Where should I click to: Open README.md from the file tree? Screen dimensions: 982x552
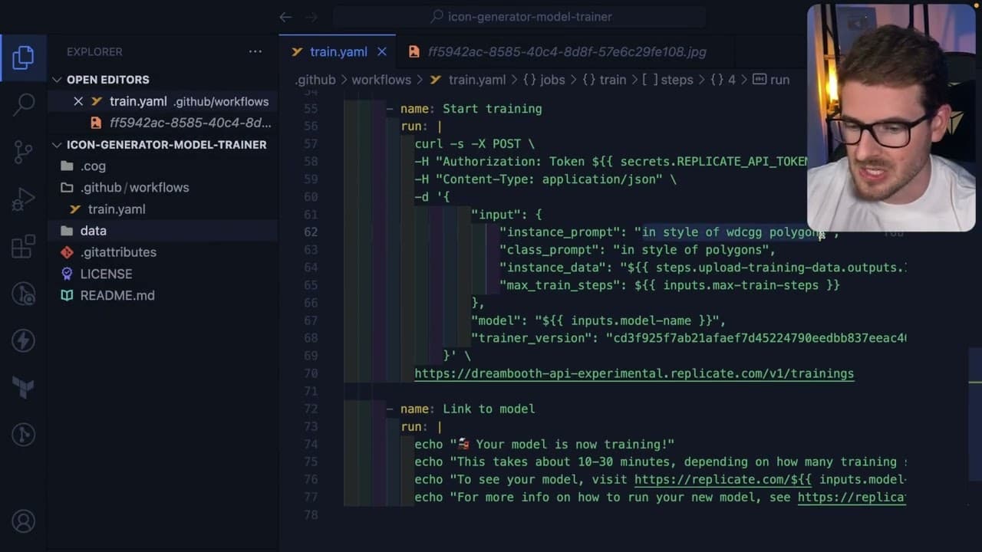click(x=117, y=295)
